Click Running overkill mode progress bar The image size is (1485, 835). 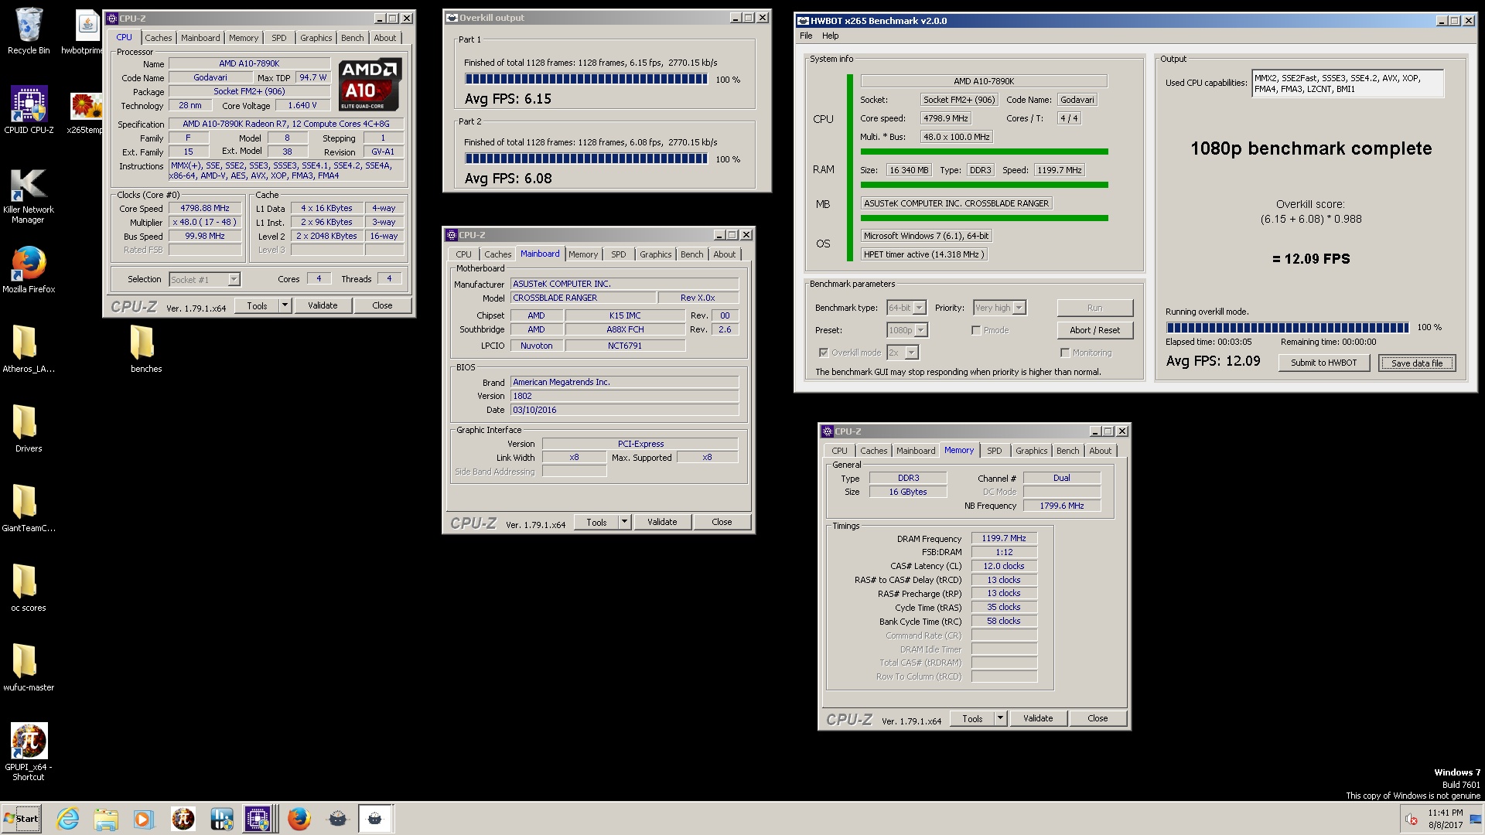click(1288, 327)
